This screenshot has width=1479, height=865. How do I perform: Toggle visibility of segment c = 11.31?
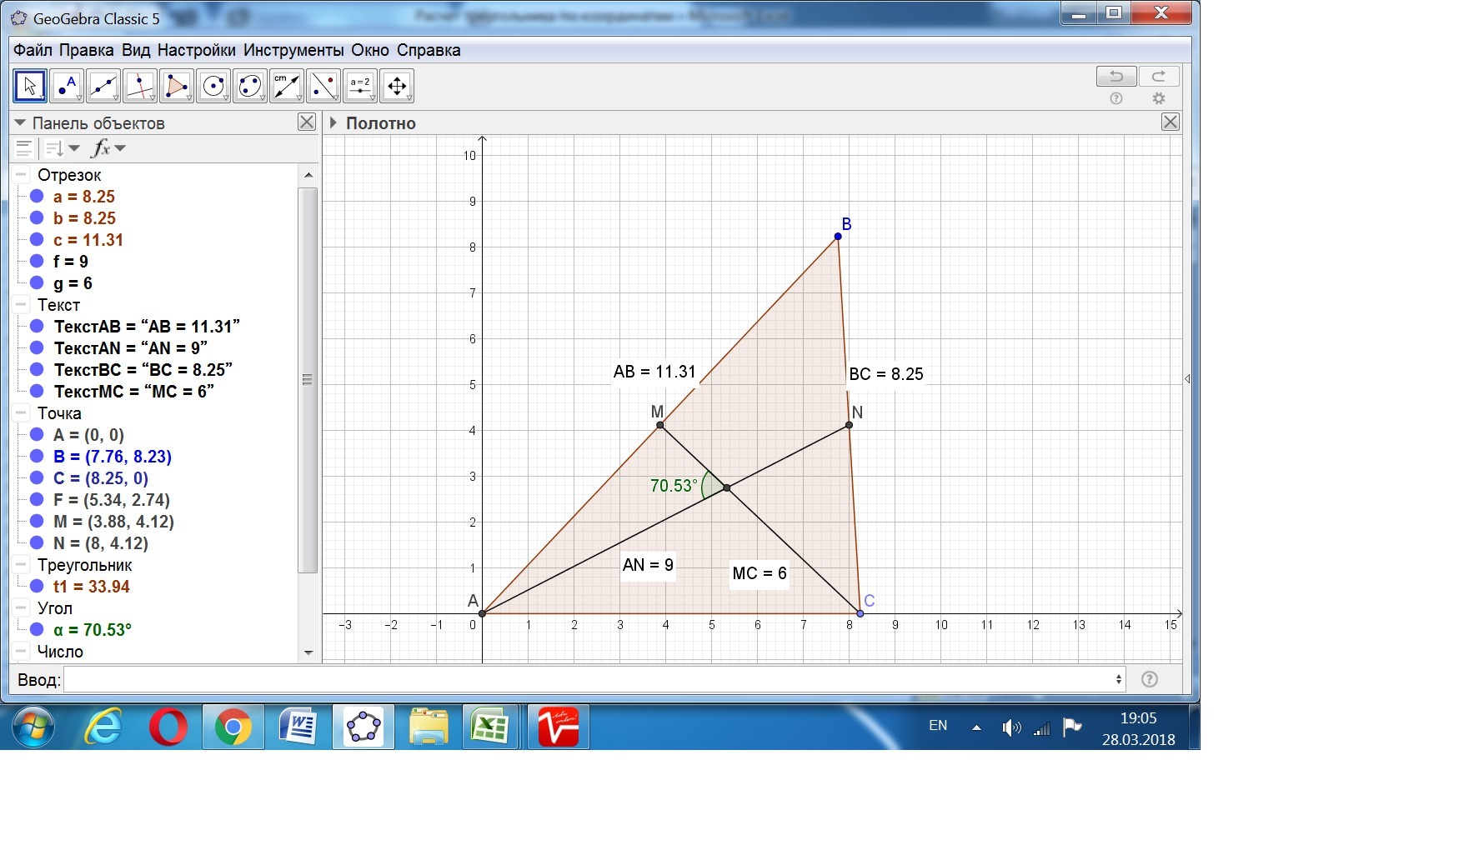coord(37,240)
